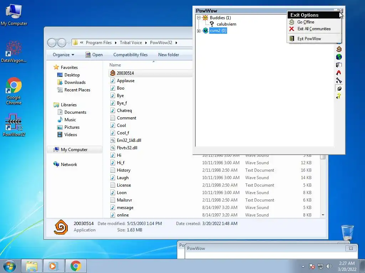Screen dimensions: 365x273
Task: Select the History text document
Action: point(124,170)
